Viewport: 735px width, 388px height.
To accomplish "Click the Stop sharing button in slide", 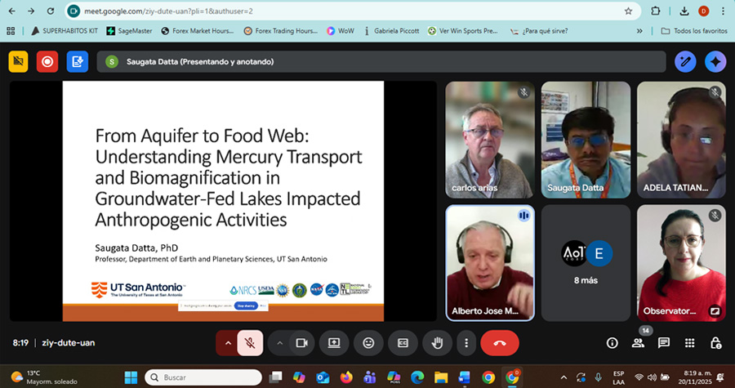I will coord(246,306).
